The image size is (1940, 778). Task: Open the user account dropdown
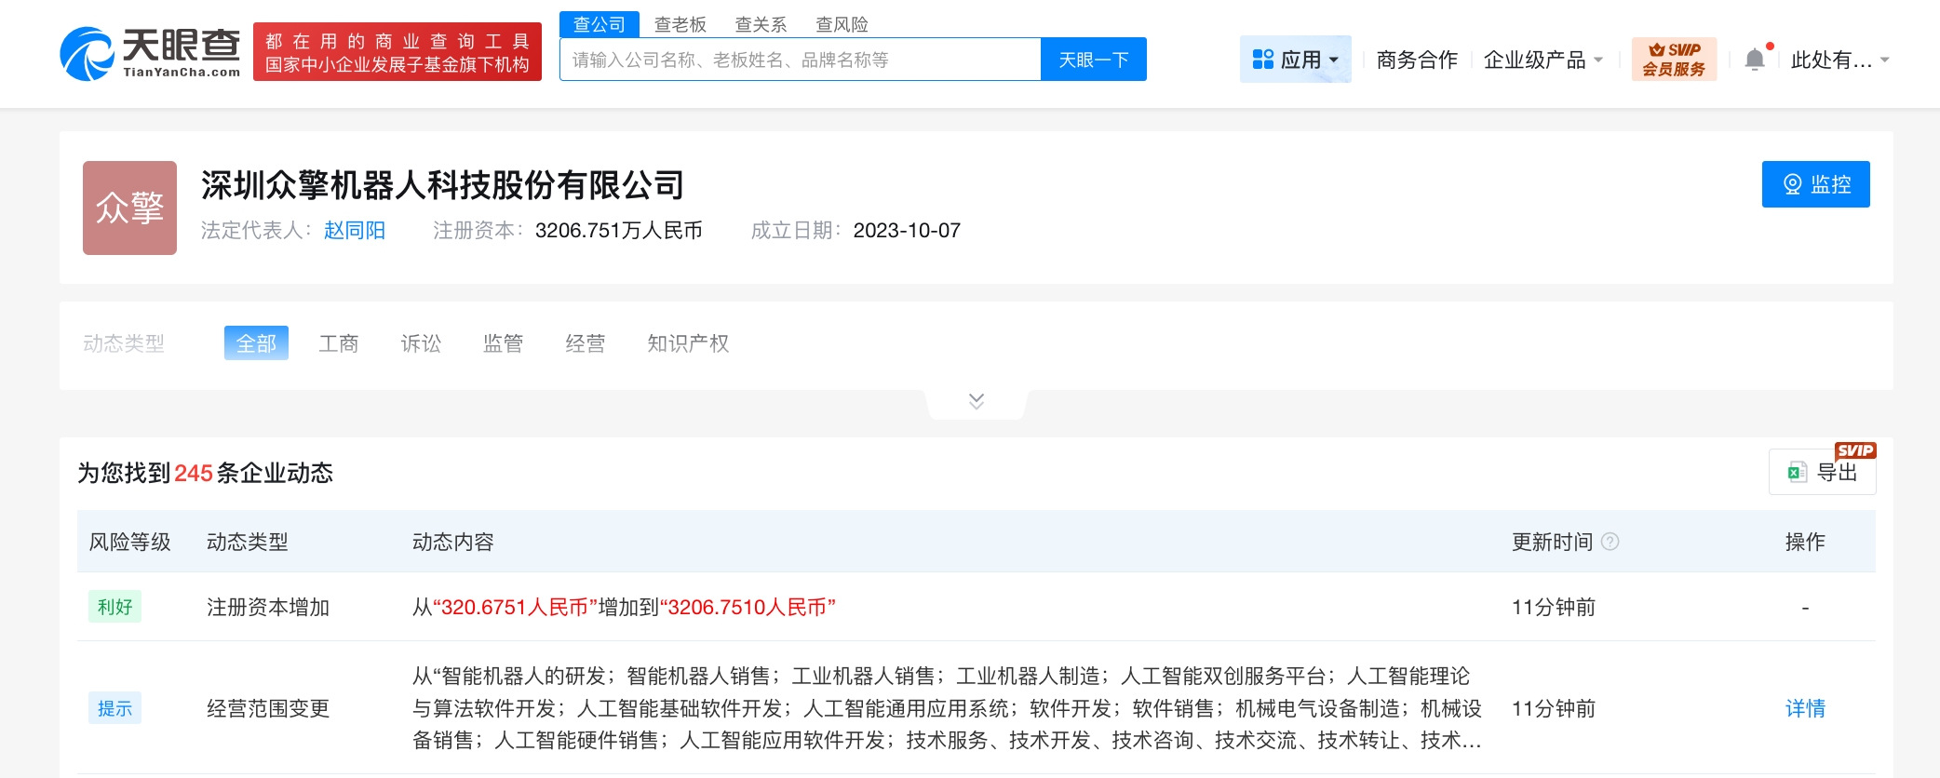1839,60
